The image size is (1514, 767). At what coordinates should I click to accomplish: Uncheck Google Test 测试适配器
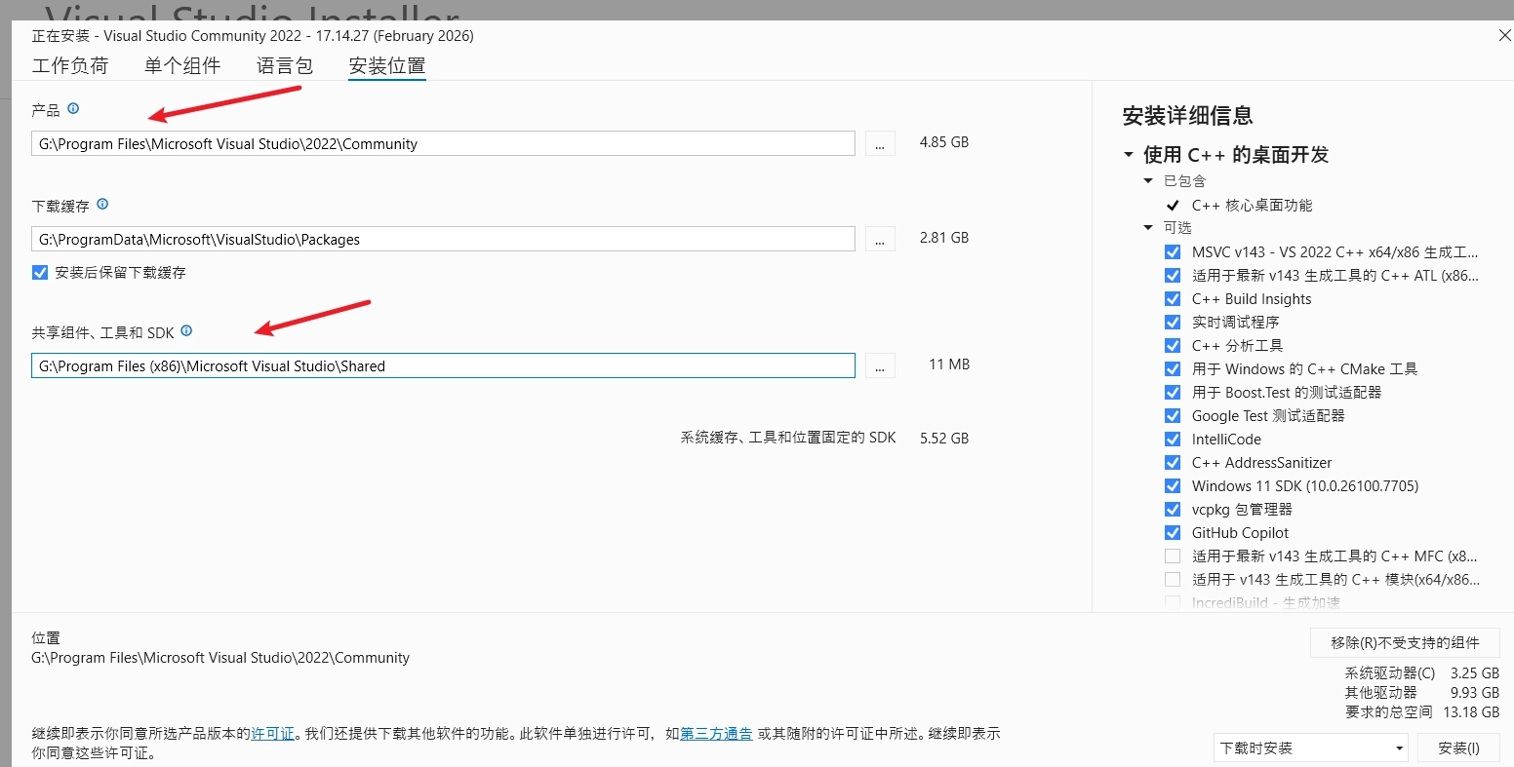(x=1173, y=416)
